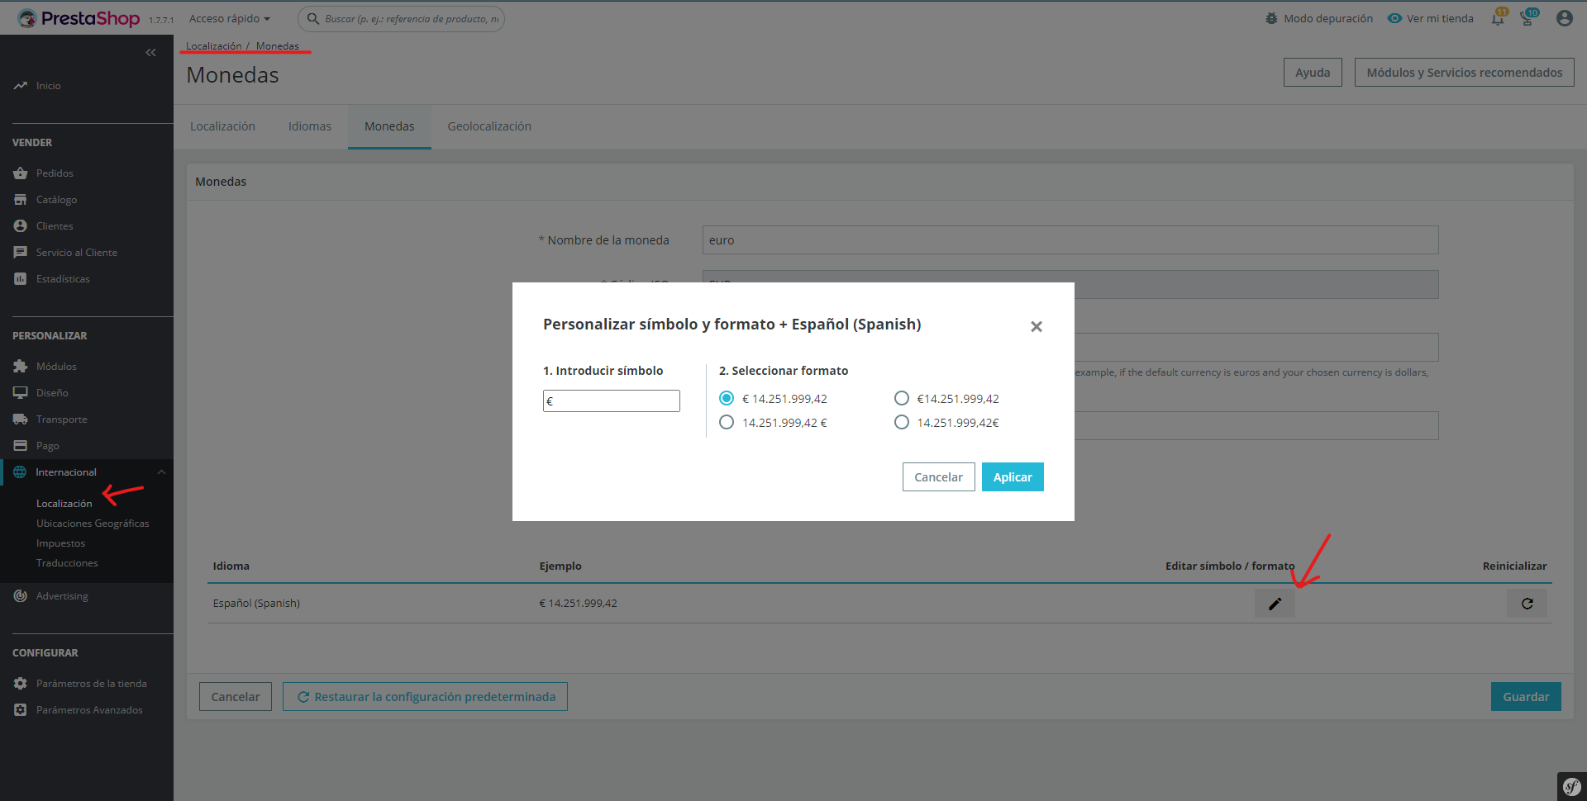The height and width of the screenshot is (801, 1587).
Task: Choose format 14.251.999,42 € with trailing symbol
Action: (x=727, y=423)
